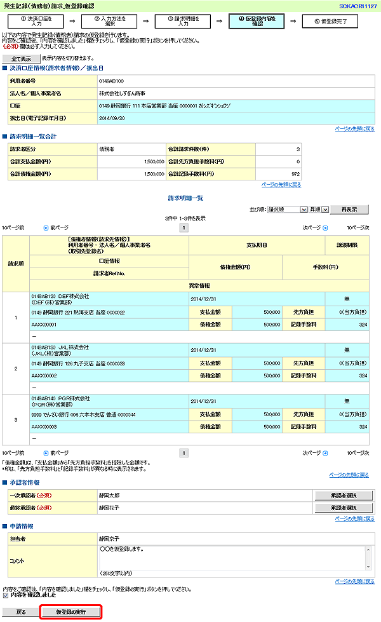Image resolution: width=381 pixels, height=622 pixels.
Task: Click user number value 0149AB100
Action: tap(111, 81)
